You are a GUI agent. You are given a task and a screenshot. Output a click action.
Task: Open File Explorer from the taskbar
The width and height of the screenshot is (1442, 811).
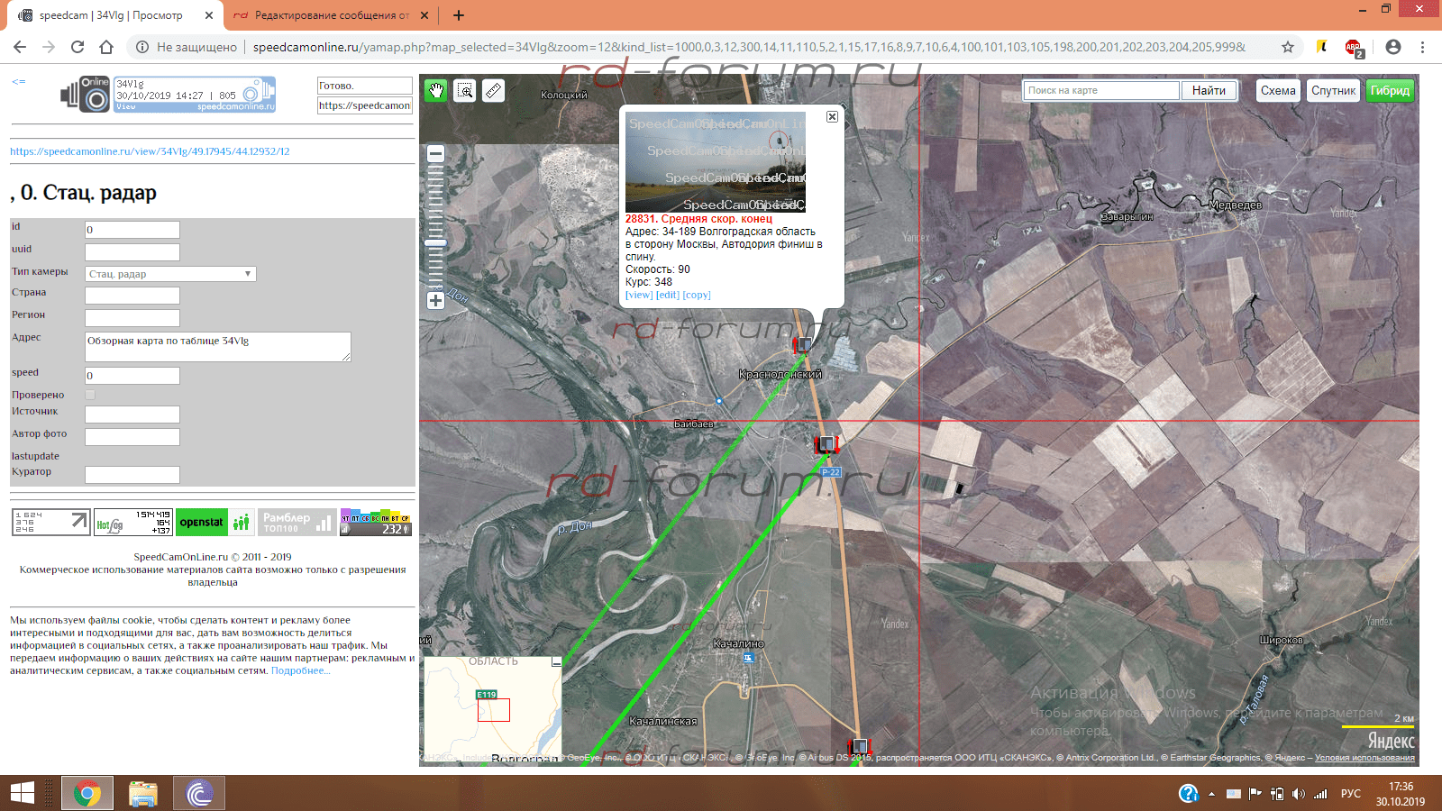click(x=143, y=793)
